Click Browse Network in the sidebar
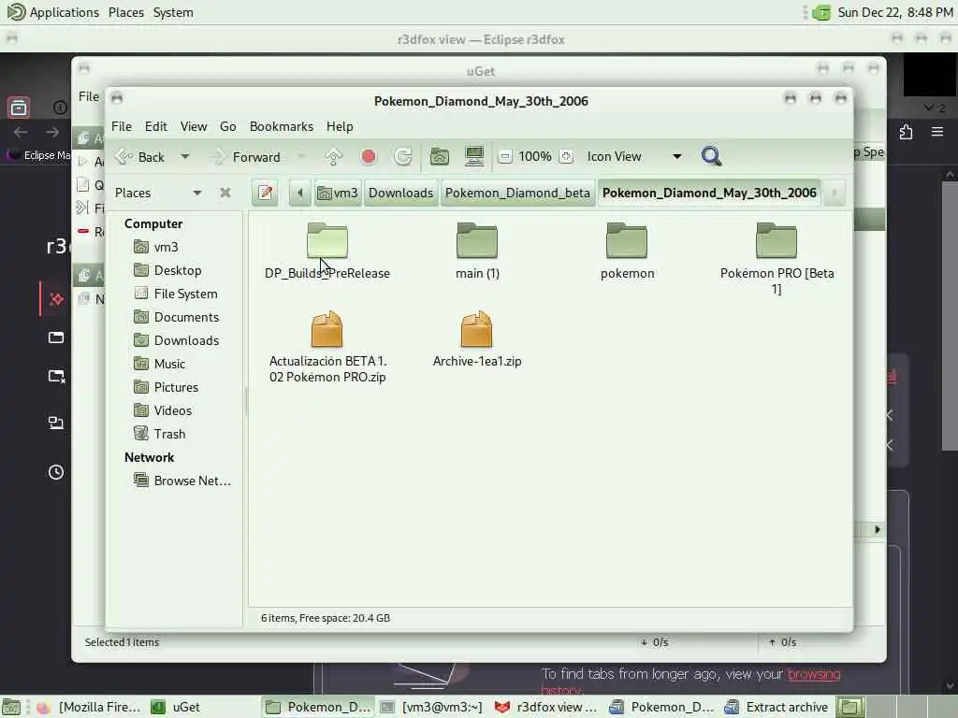The image size is (958, 718). [x=192, y=481]
